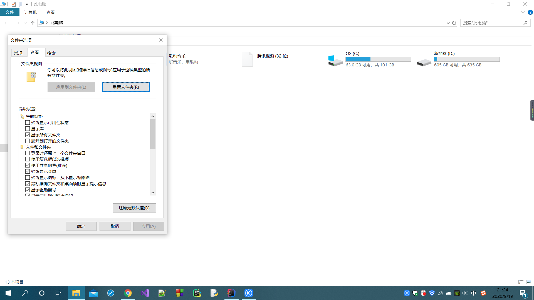Click the help question mark icon
Screen dimensions: 534x300
coord(530,12)
